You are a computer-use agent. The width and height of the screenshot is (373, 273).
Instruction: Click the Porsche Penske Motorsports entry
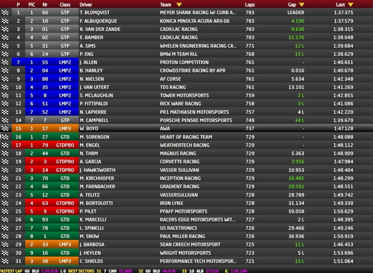(x=196, y=120)
